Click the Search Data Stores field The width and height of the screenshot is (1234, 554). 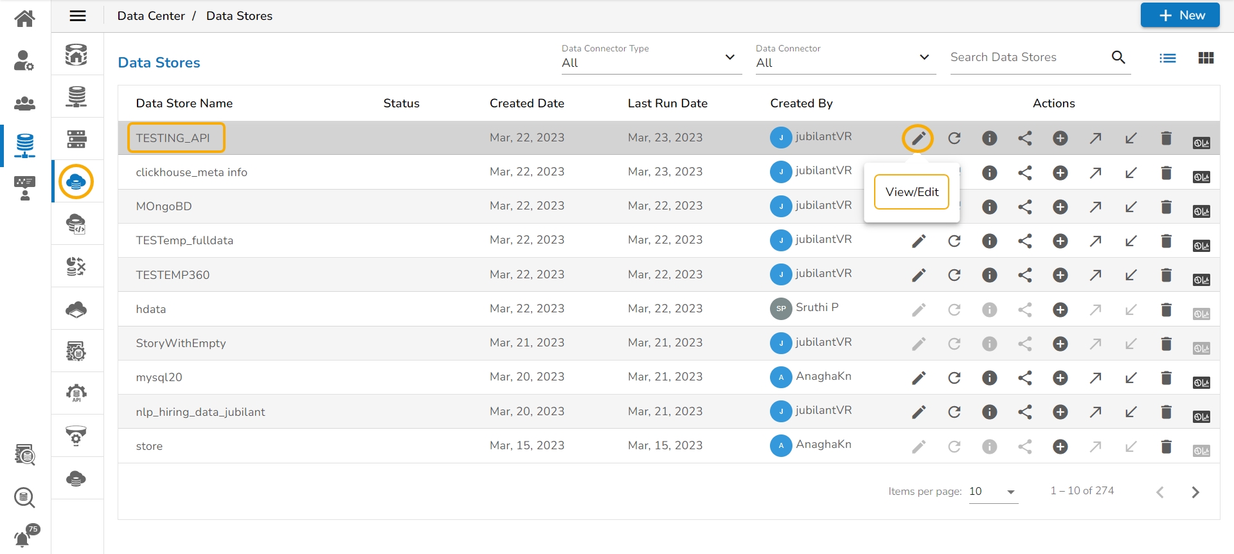(1028, 57)
